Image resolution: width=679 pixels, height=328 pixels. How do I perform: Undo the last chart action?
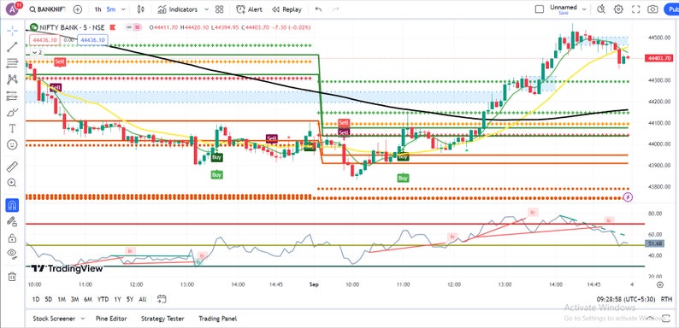(319, 9)
